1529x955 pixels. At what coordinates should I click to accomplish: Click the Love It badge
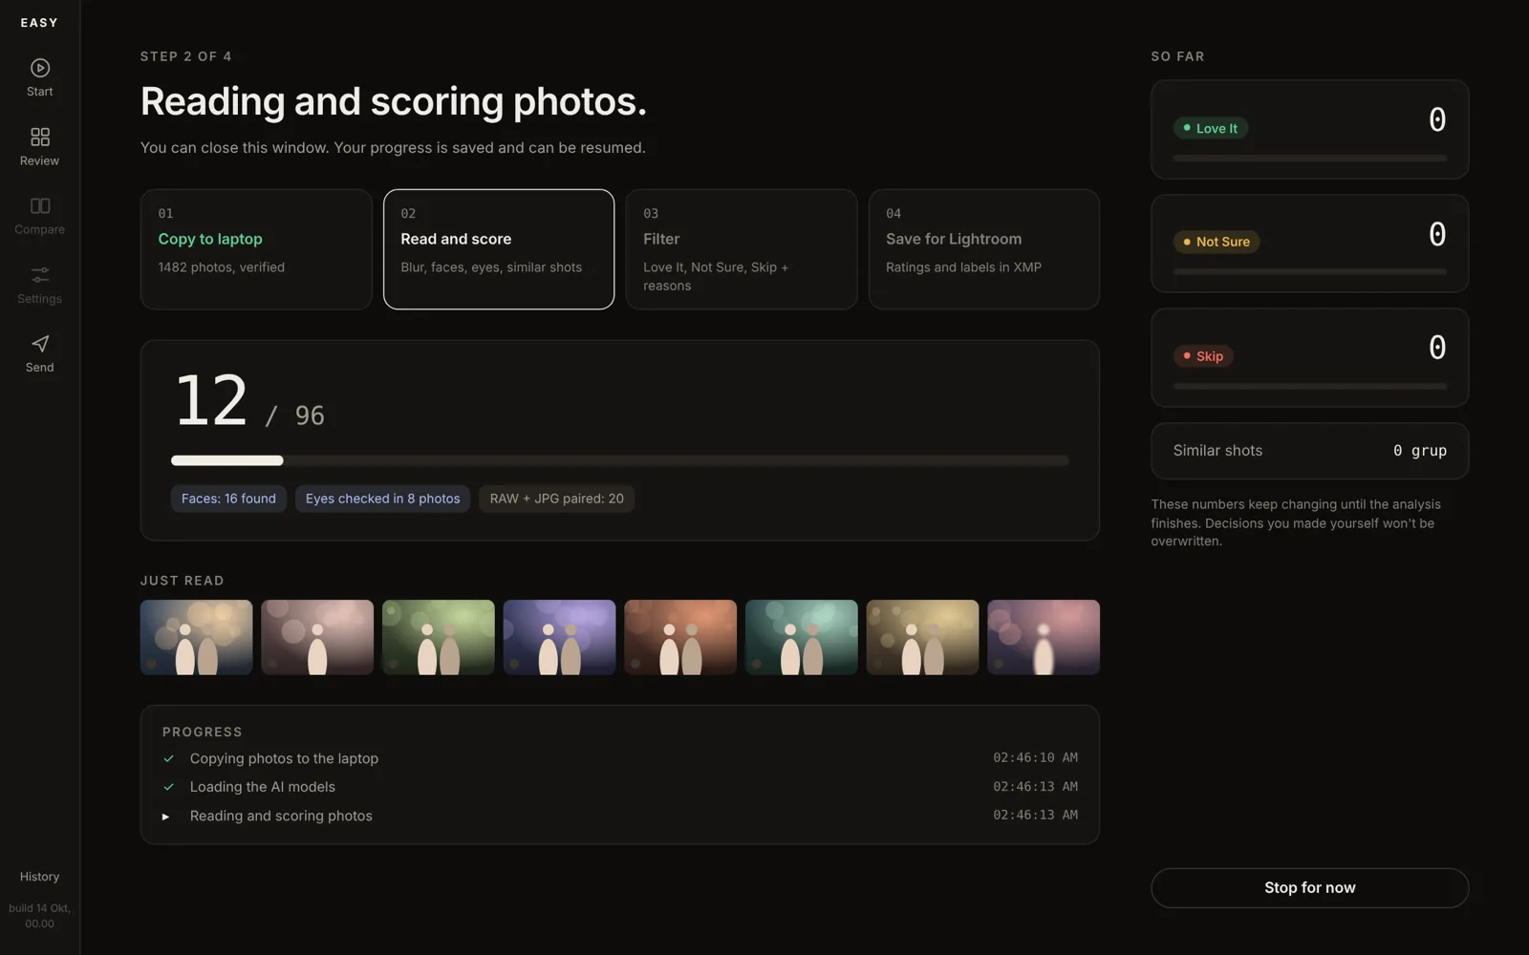pos(1210,128)
